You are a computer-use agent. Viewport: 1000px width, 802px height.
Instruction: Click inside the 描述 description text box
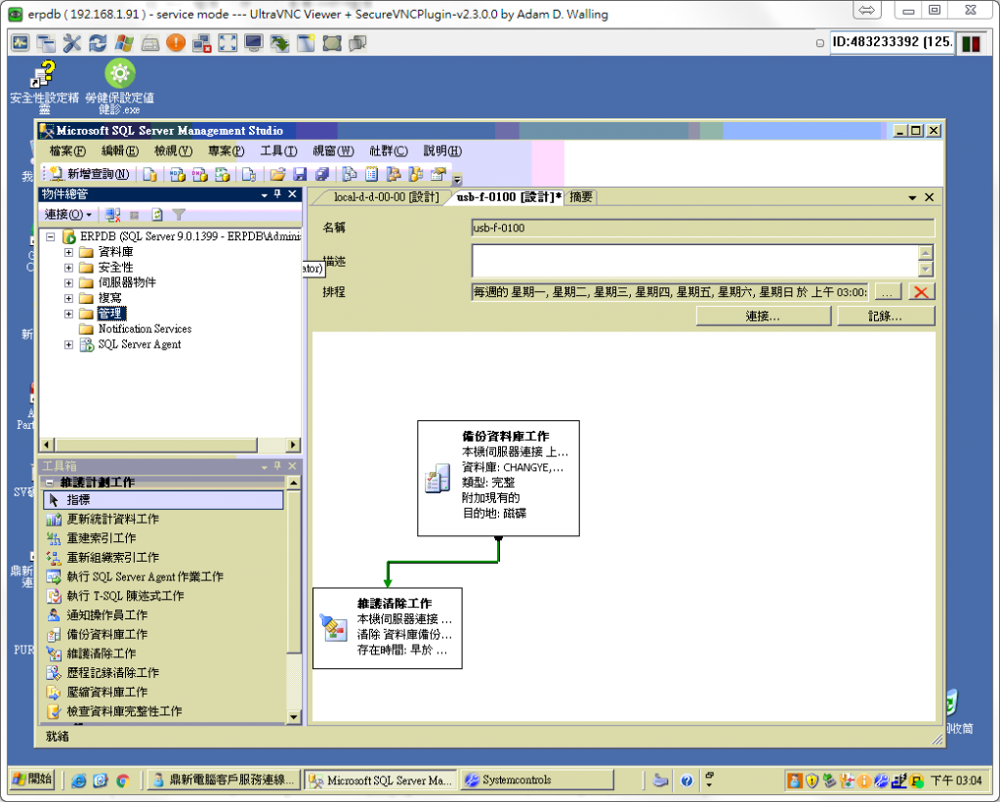pos(695,260)
